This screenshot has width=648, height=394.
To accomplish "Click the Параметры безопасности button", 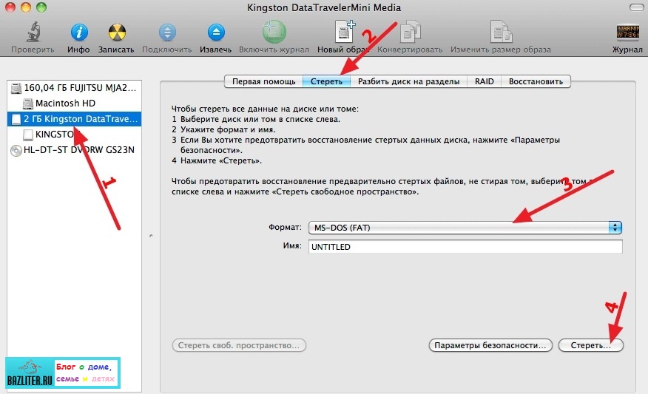I will click(x=490, y=345).
